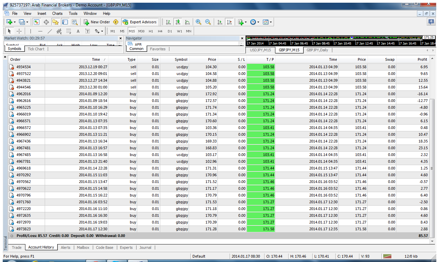Open the Indicators list icon
The width and height of the screenshot is (439, 262).
241,22
